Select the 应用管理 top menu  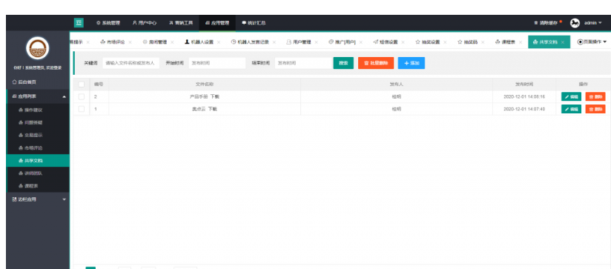tap(217, 23)
